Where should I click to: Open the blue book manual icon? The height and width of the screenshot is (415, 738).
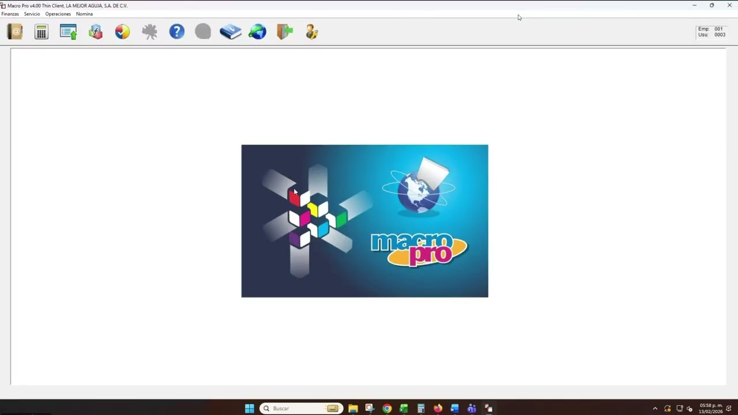[231, 32]
